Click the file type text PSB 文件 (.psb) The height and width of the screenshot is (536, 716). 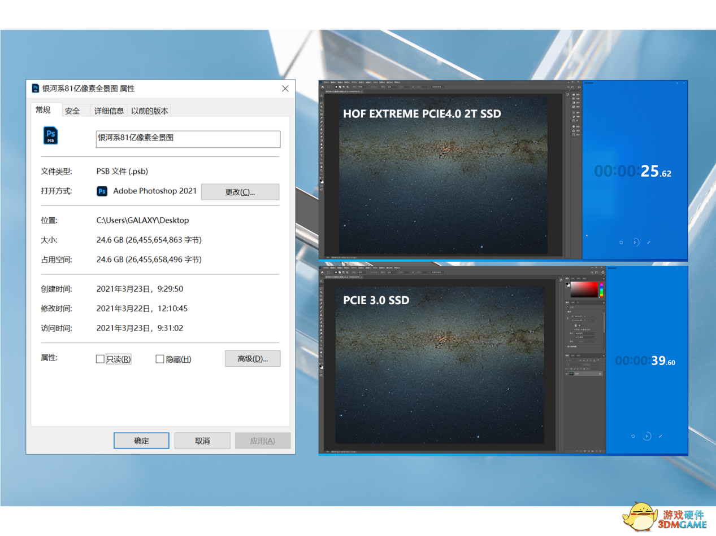[x=123, y=171]
